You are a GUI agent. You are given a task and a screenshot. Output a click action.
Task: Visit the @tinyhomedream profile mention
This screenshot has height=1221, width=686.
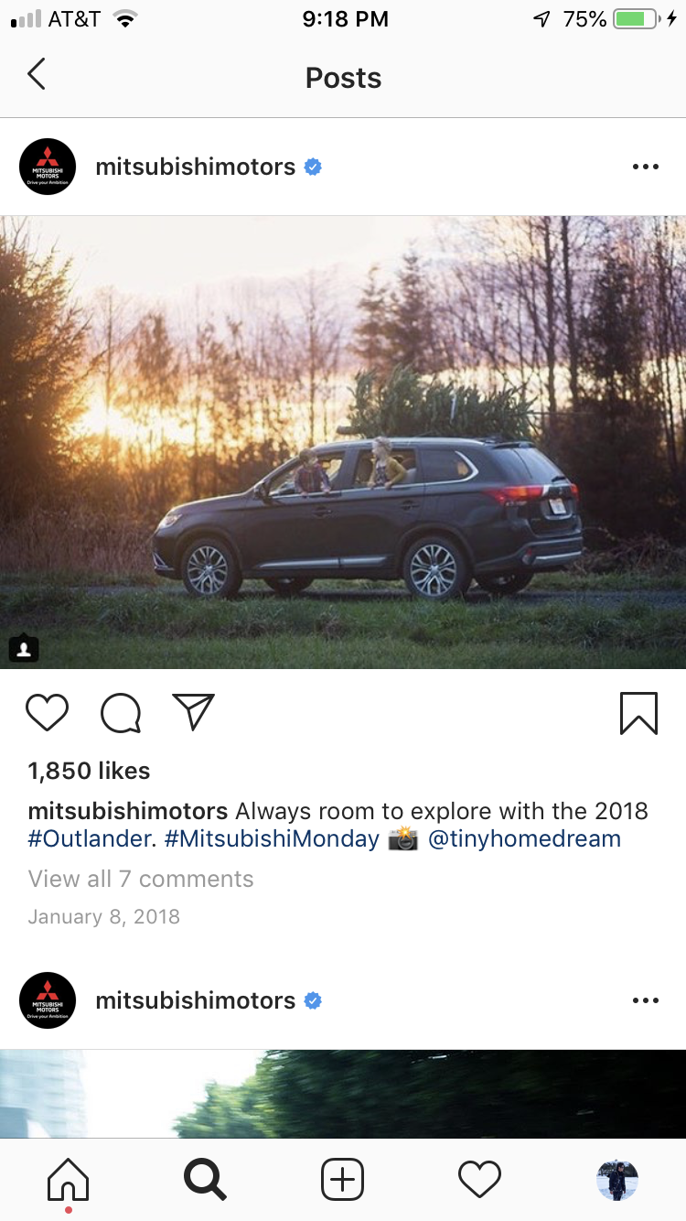pos(524,838)
